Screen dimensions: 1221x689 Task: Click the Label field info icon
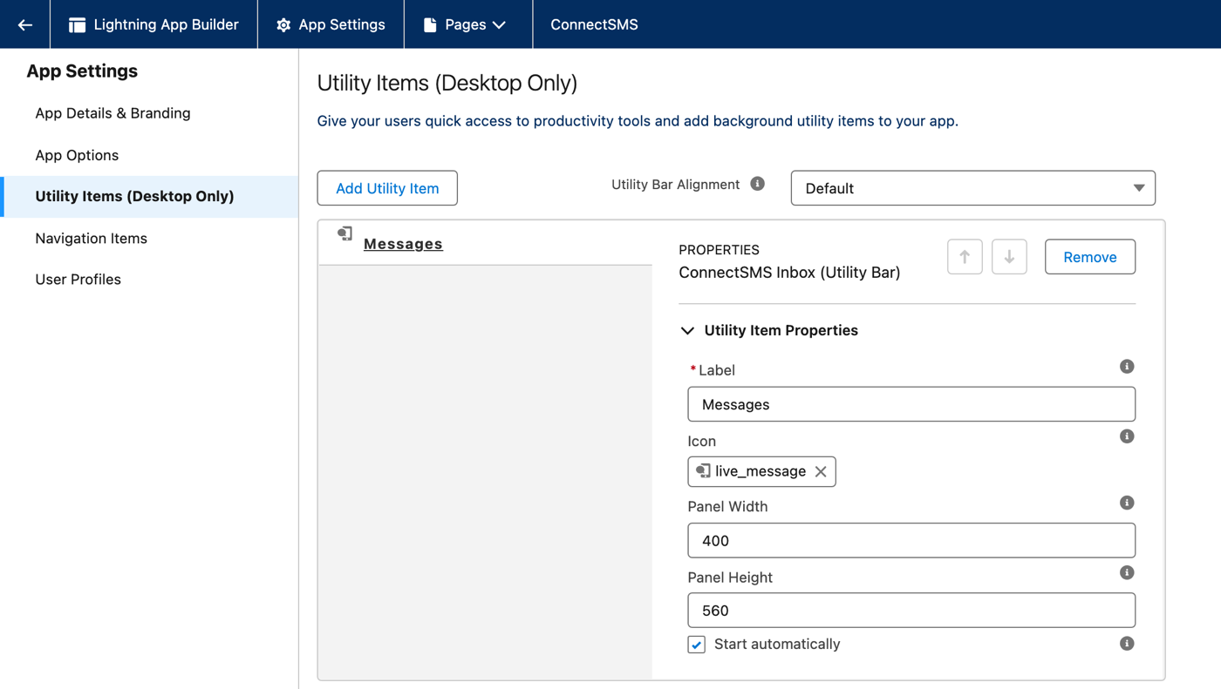coord(1127,367)
